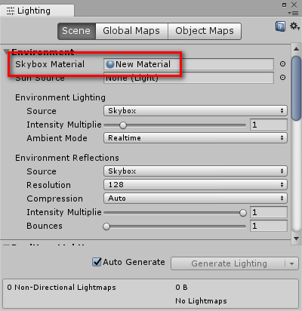The image size is (302, 311).
Task: Open object picker for Sun Source
Action: (x=282, y=77)
